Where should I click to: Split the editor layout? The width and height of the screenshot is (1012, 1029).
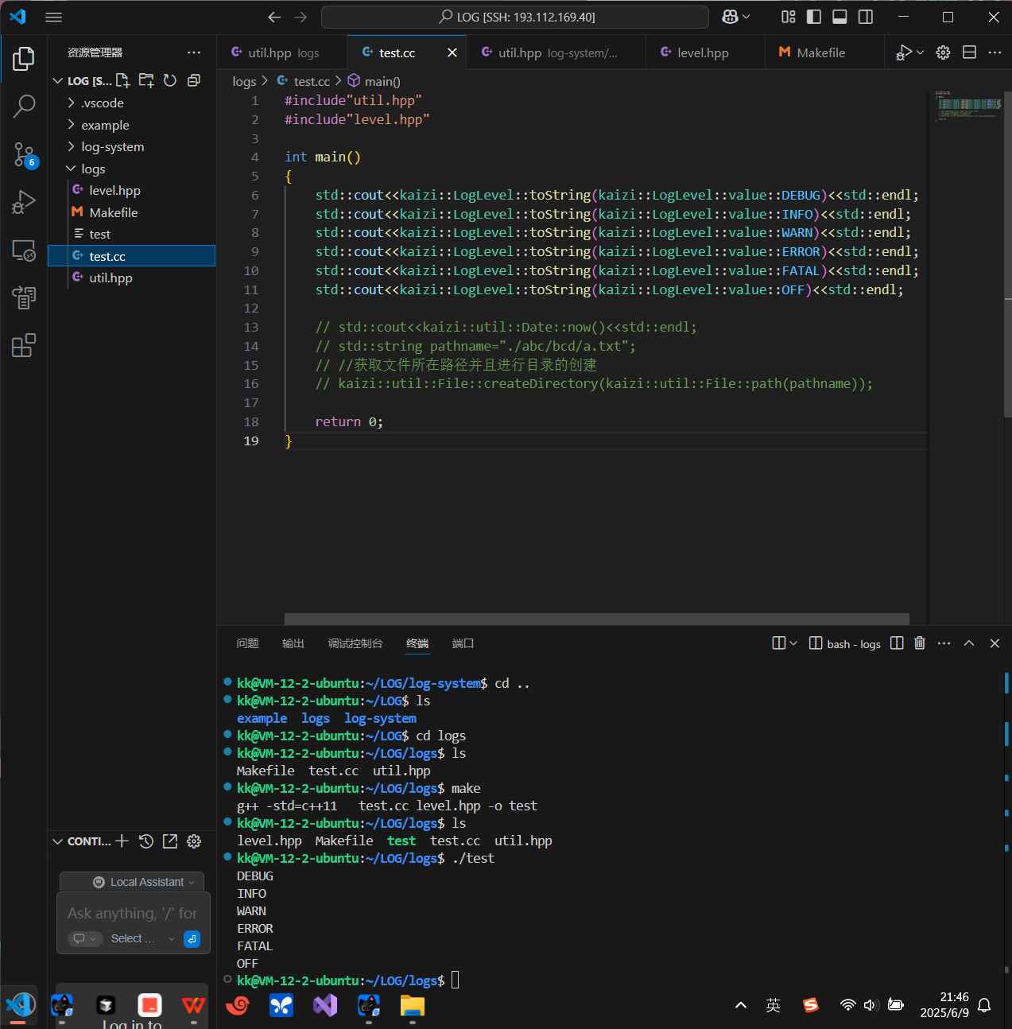coord(969,52)
